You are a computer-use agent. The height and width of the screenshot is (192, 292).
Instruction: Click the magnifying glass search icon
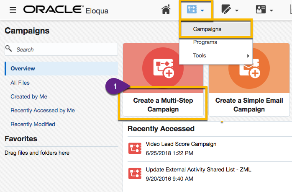tap(8, 49)
